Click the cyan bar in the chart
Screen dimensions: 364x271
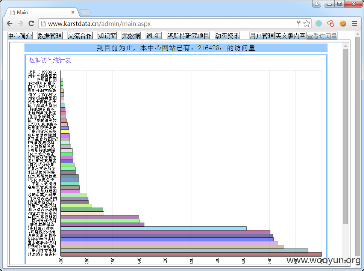(153, 228)
